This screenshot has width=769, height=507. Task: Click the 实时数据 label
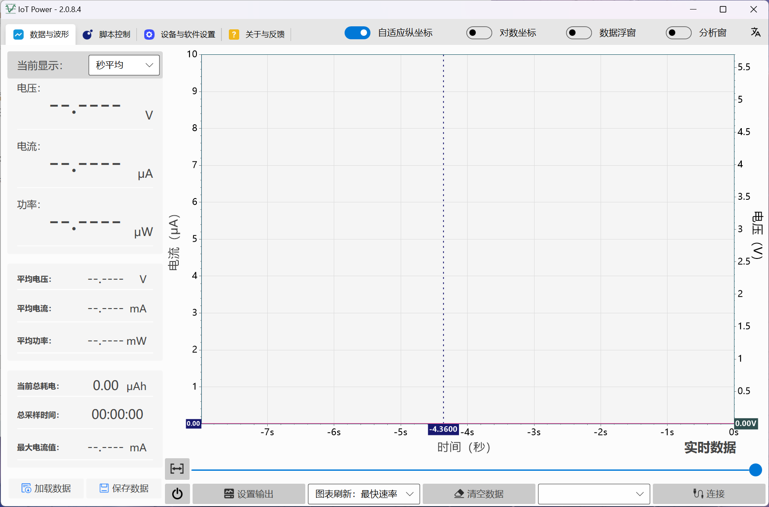710,448
